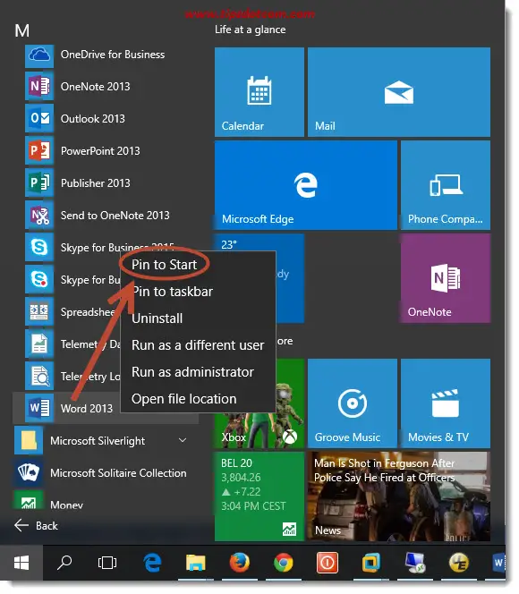The image size is (519, 594).
Task: Launch Firefox from the taskbar
Action: 240,563
